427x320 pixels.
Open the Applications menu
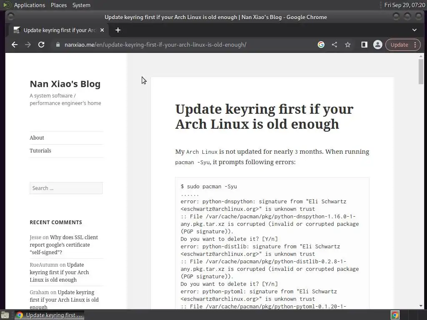click(x=30, y=5)
